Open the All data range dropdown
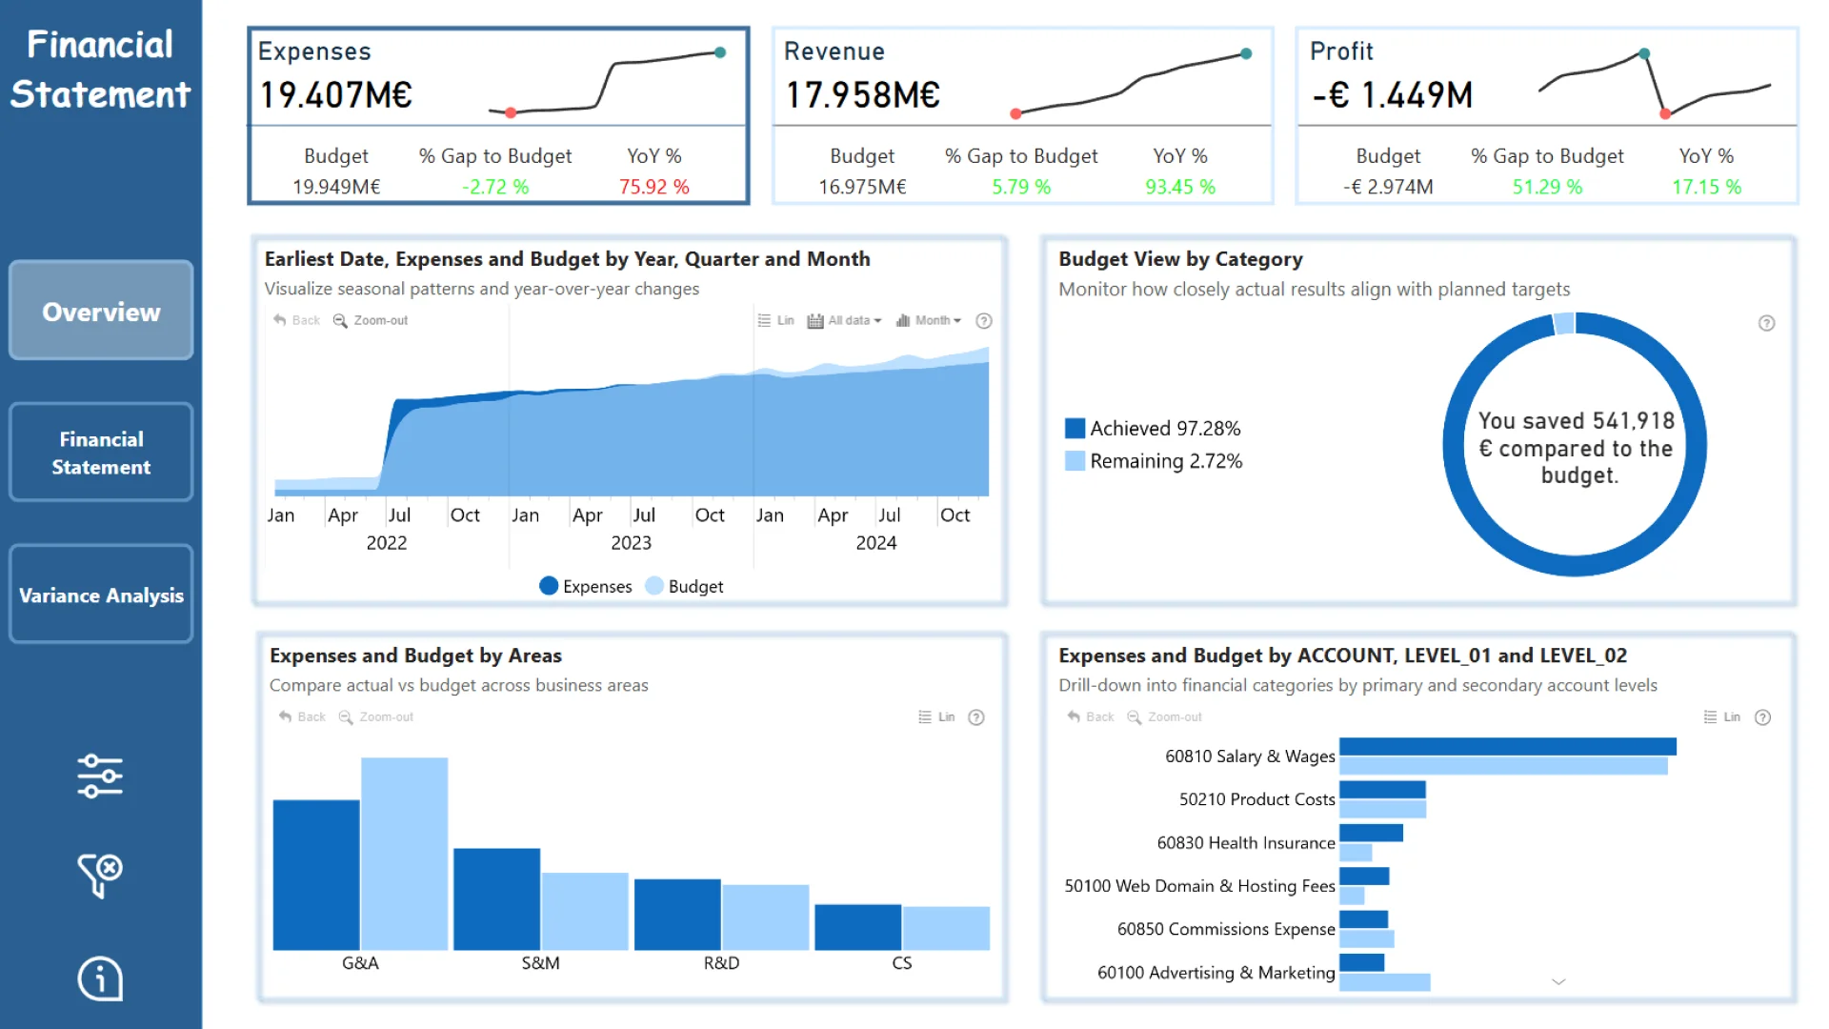This screenshot has width=1829, height=1029. [844, 320]
